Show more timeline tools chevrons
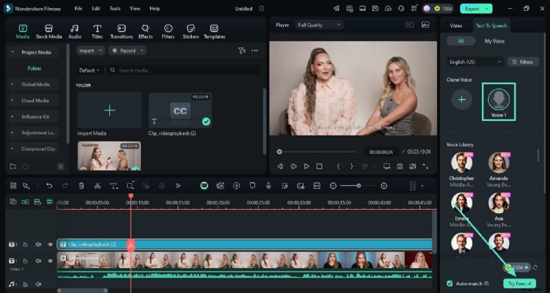550x293 pixels. (x=178, y=186)
